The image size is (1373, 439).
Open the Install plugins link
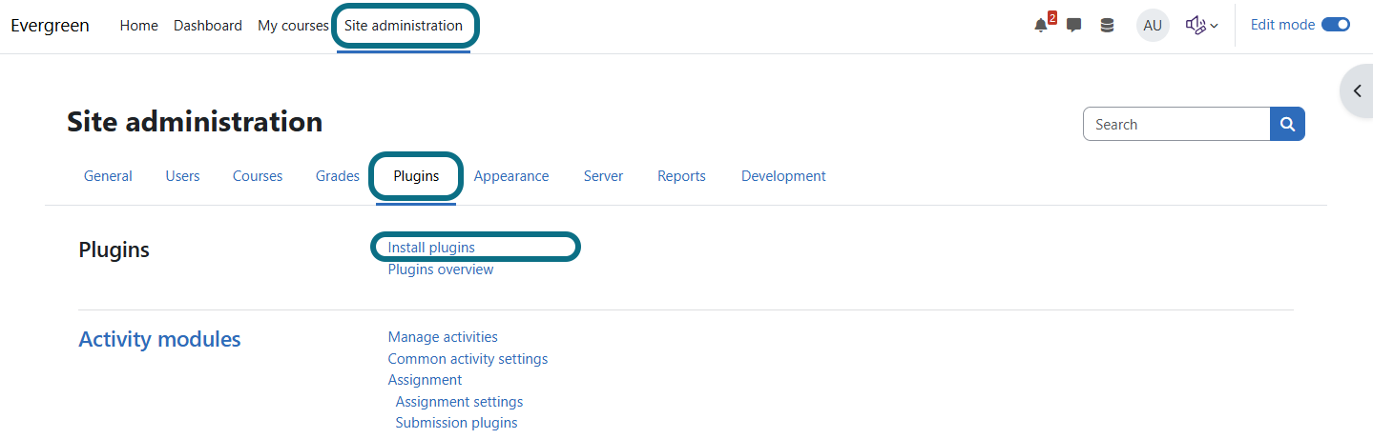click(x=431, y=248)
